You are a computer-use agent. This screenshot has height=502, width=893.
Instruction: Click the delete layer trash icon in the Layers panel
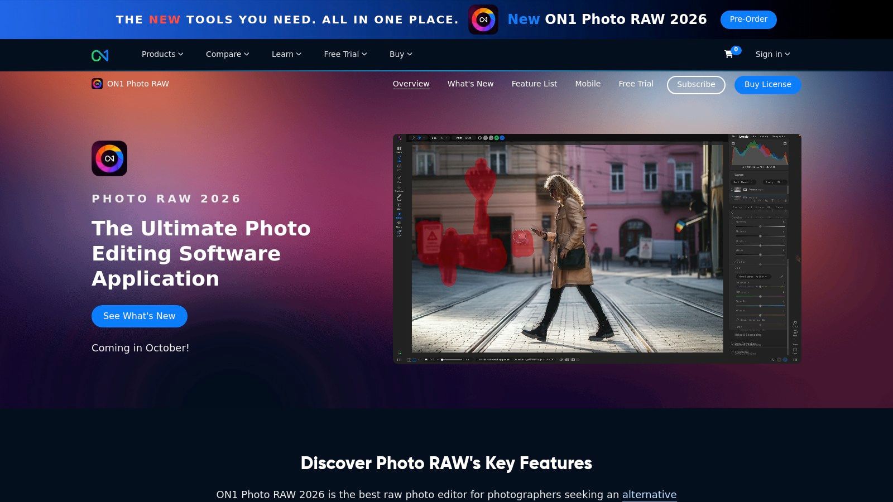[x=785, y=200]
